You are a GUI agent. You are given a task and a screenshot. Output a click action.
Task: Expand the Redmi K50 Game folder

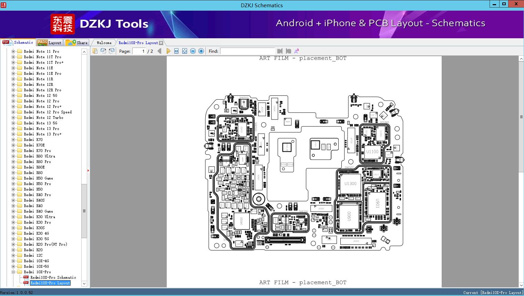point(13,178)
